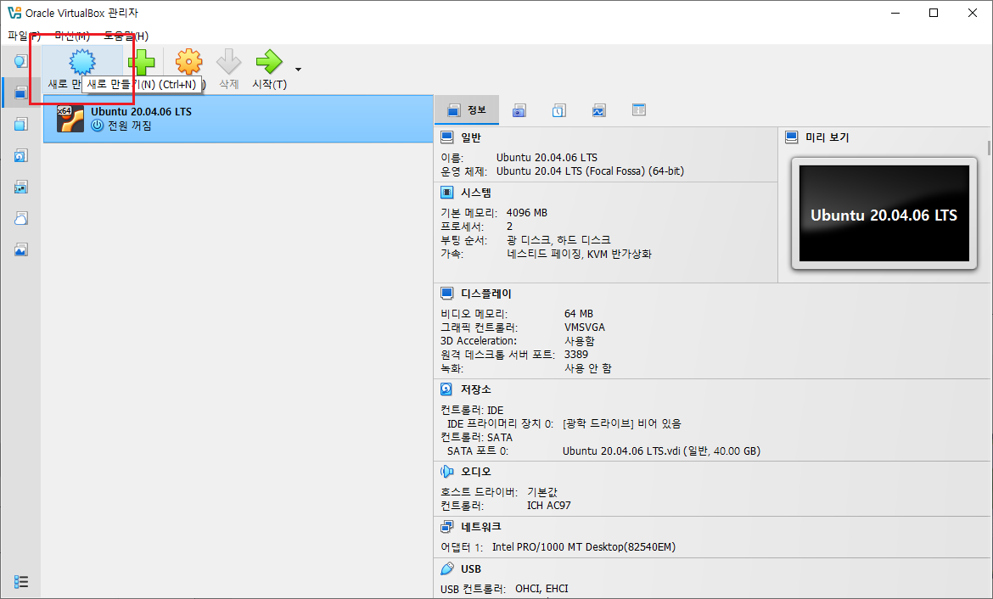Click the 3D Acceleration 사용함 value
Viewport: 993px width, 599px height.
[580, 341]
